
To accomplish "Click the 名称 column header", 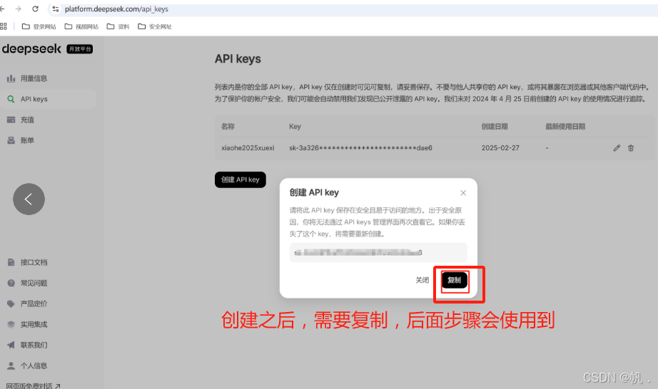I will (x=228, y=126).
